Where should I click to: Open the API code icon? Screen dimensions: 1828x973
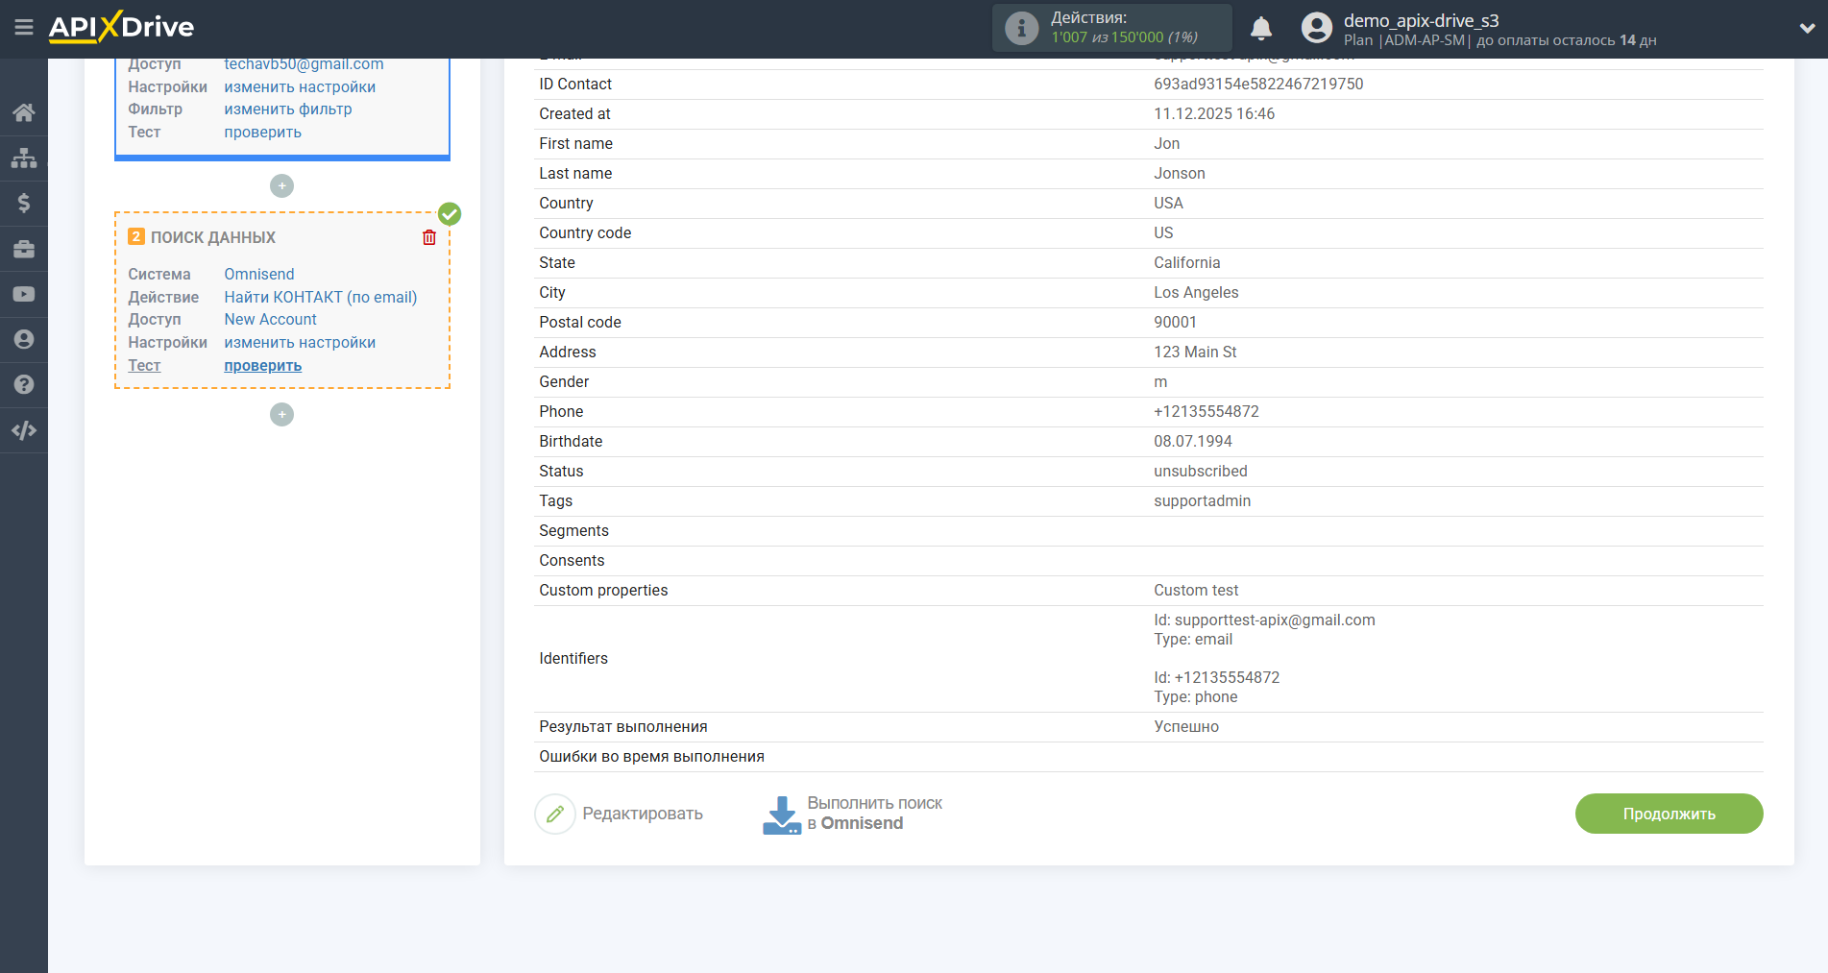[x=24, y=430]
